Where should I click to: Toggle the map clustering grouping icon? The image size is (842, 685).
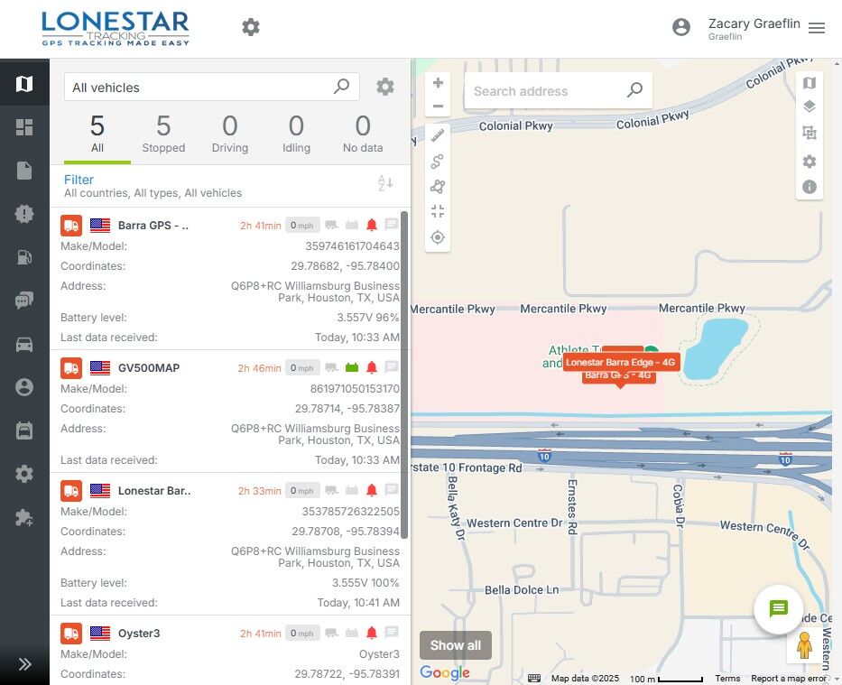coord(810,132)
